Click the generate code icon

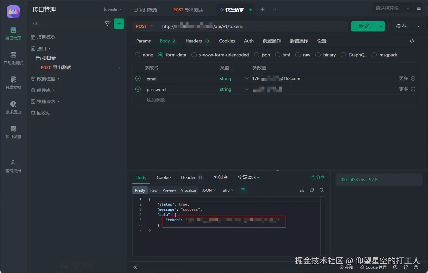pyautogui.click(x=412, y=41)
